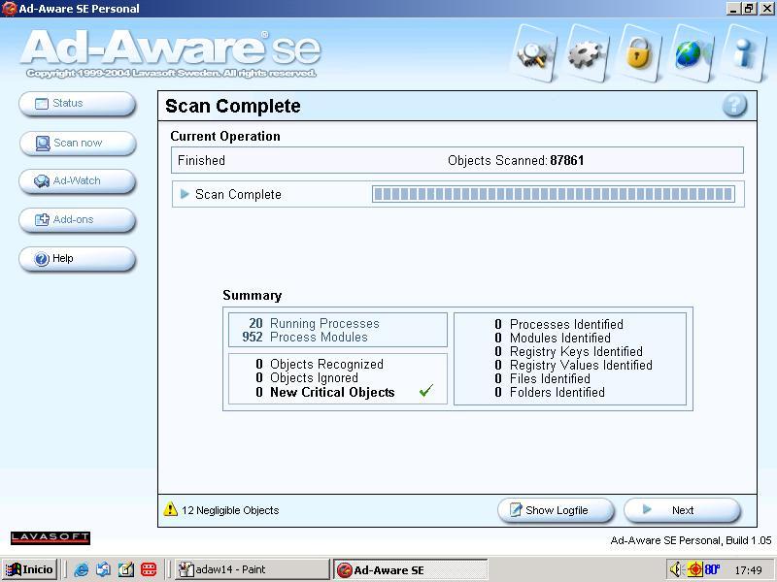
Task: Click '0 Folders Identified' text
Action: point(550,393)
